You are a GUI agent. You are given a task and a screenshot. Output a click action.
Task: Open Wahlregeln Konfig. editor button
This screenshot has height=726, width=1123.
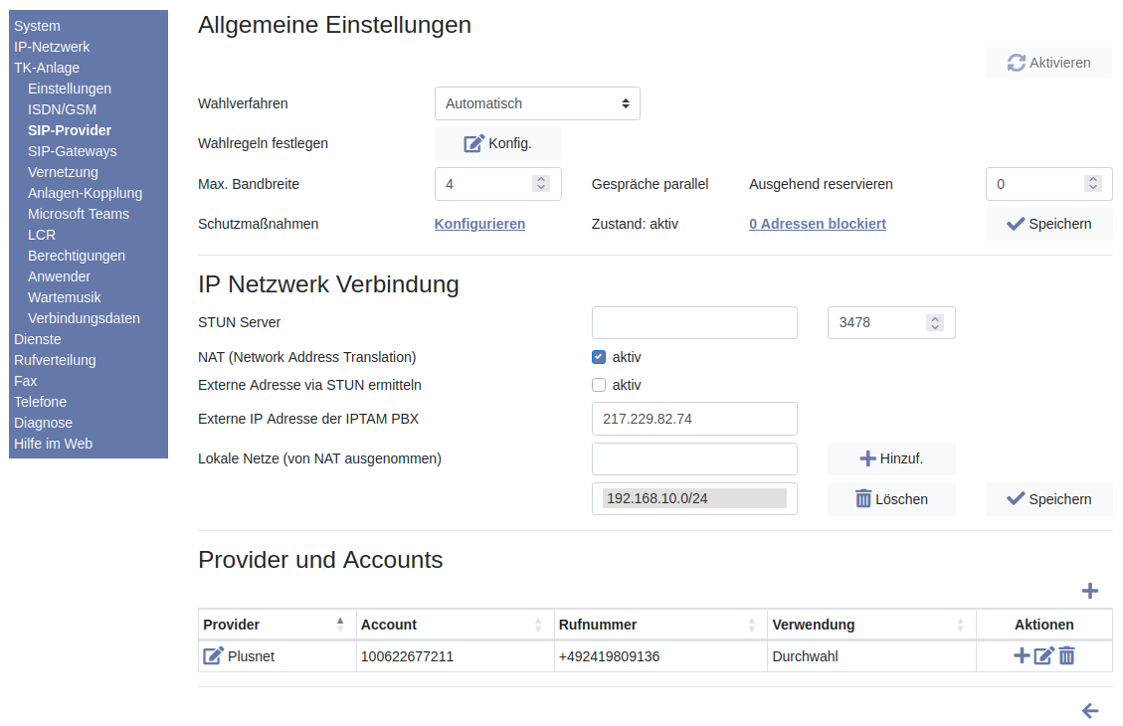(497, 143)
